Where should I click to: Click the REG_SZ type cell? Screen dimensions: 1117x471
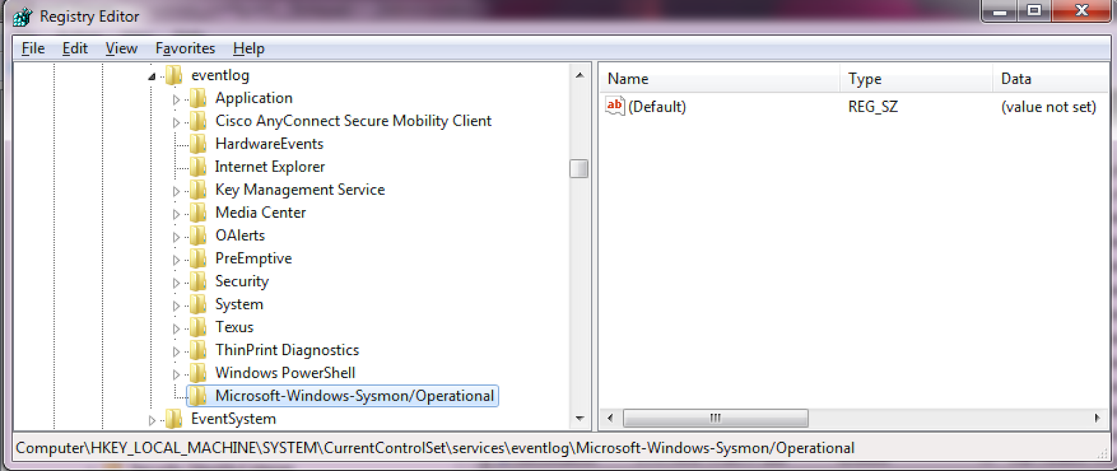(873, 107)
